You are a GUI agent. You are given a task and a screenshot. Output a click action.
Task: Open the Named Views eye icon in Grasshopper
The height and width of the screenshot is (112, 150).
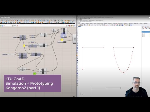[15, 26]
